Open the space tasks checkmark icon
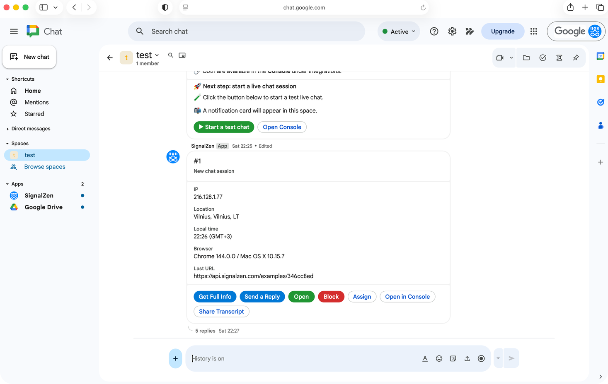The height and width of the screenshot is (384, 608). (x=543, y=58)
